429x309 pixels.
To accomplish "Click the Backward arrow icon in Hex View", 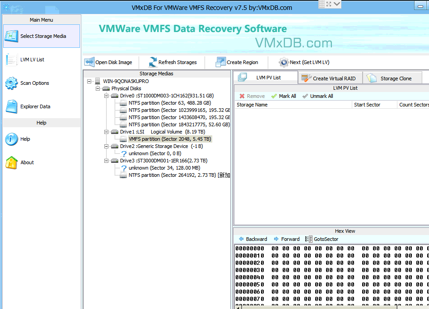I will click(241, 239).
